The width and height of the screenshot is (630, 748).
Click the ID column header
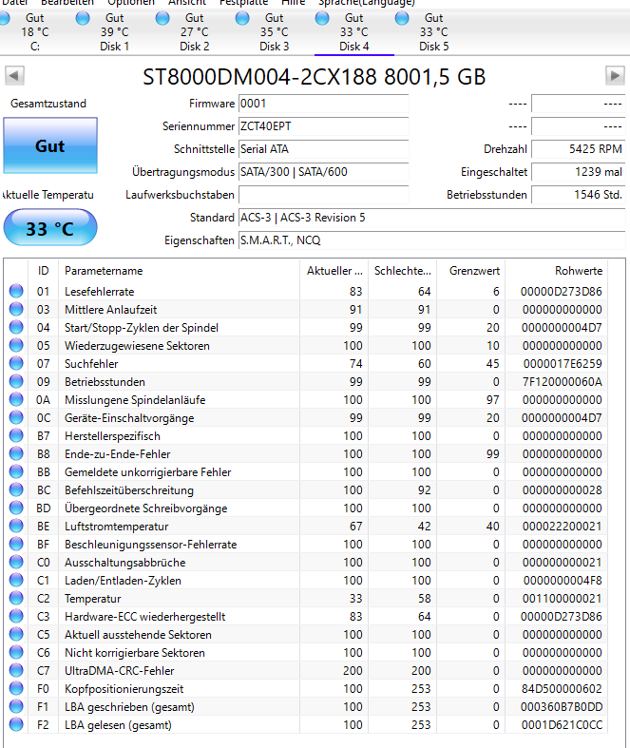coord(44,271)
